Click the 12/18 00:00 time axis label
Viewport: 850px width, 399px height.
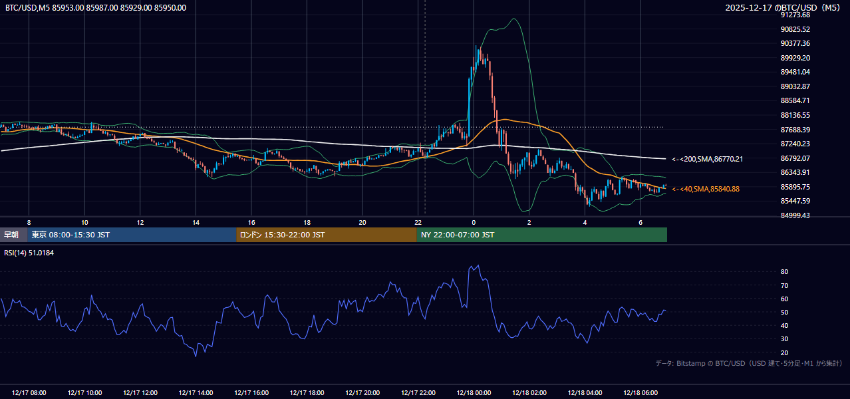click(474, 393)
